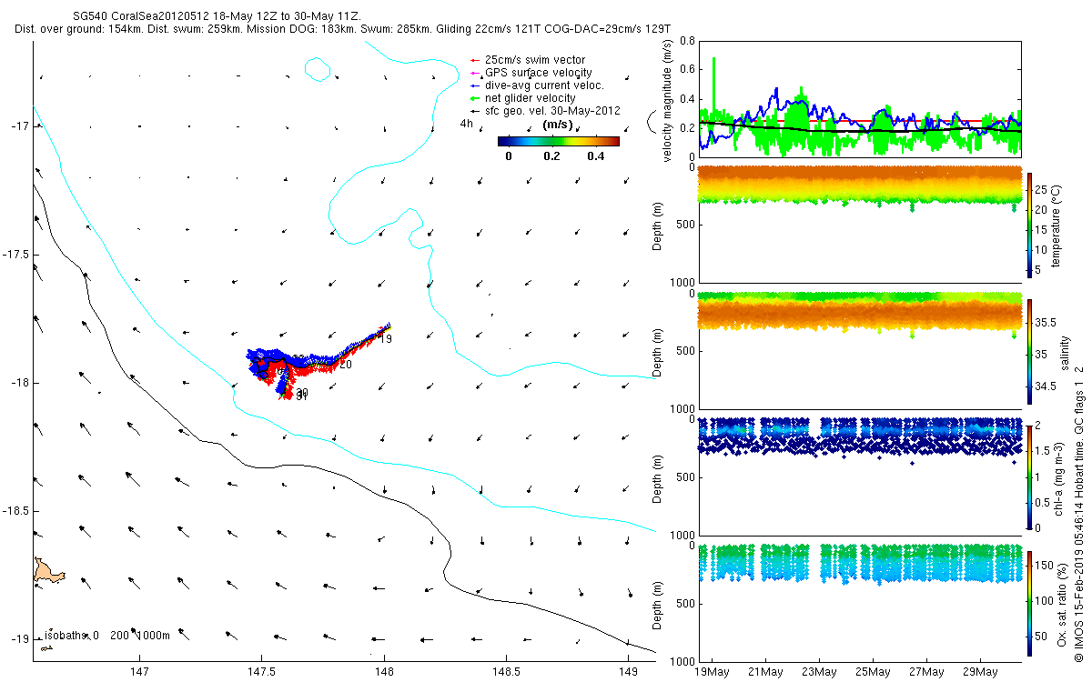Click the '149' longitude tick label
The height and width of the screenshot is (682, 1092).
click(x=628, y=672)
